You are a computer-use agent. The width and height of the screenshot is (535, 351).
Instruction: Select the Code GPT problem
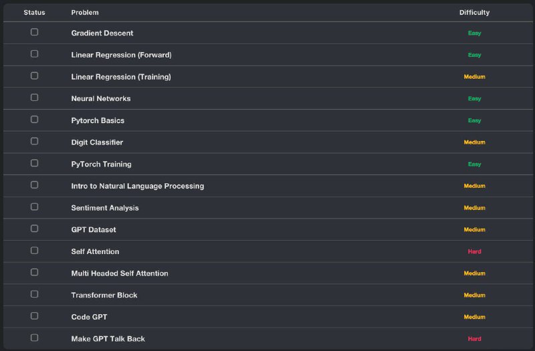coord(89,317)
